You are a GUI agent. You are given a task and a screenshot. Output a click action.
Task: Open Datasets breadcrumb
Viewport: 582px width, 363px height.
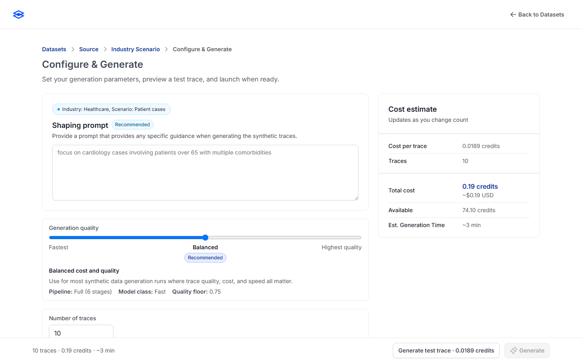click(x=54, y=49)
